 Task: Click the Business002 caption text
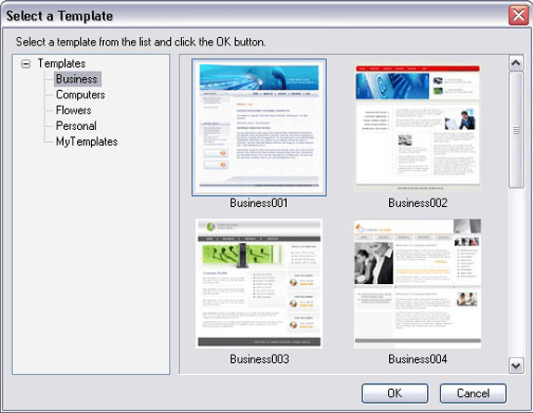418,202
